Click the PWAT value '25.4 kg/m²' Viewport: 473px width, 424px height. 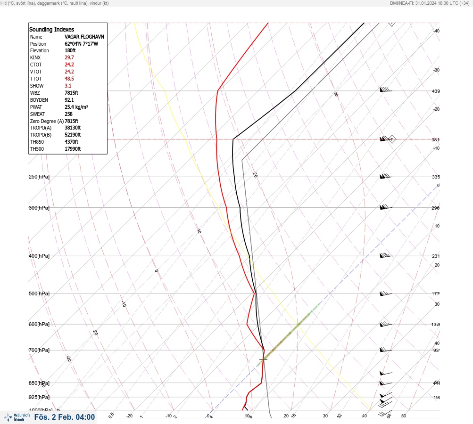pos(76,107)
